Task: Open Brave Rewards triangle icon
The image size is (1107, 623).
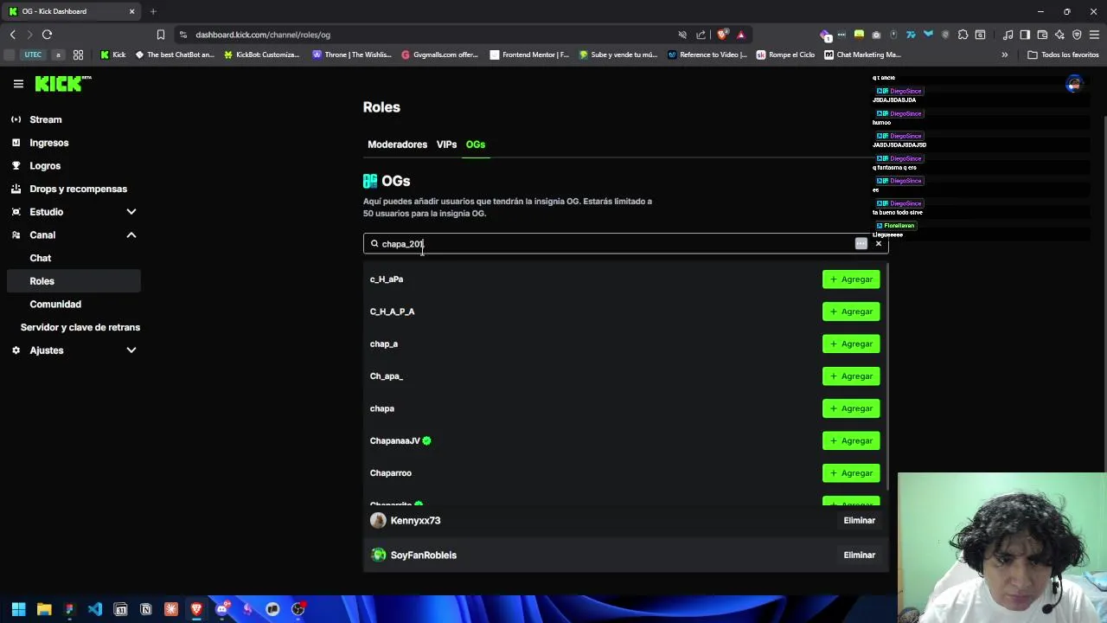Action: (740, 35)
